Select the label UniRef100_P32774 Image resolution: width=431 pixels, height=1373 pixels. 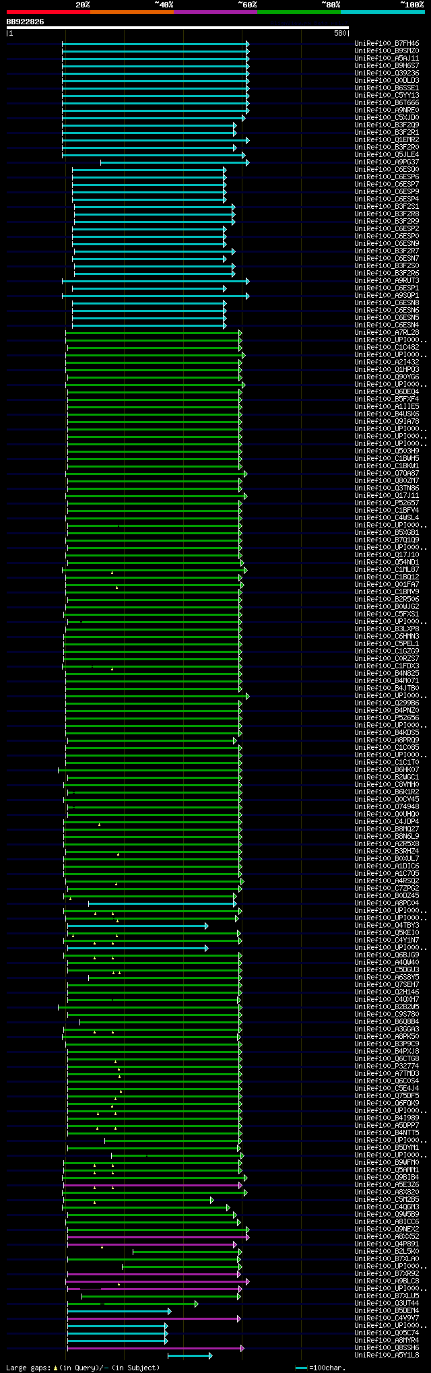tap(387, 1066)
